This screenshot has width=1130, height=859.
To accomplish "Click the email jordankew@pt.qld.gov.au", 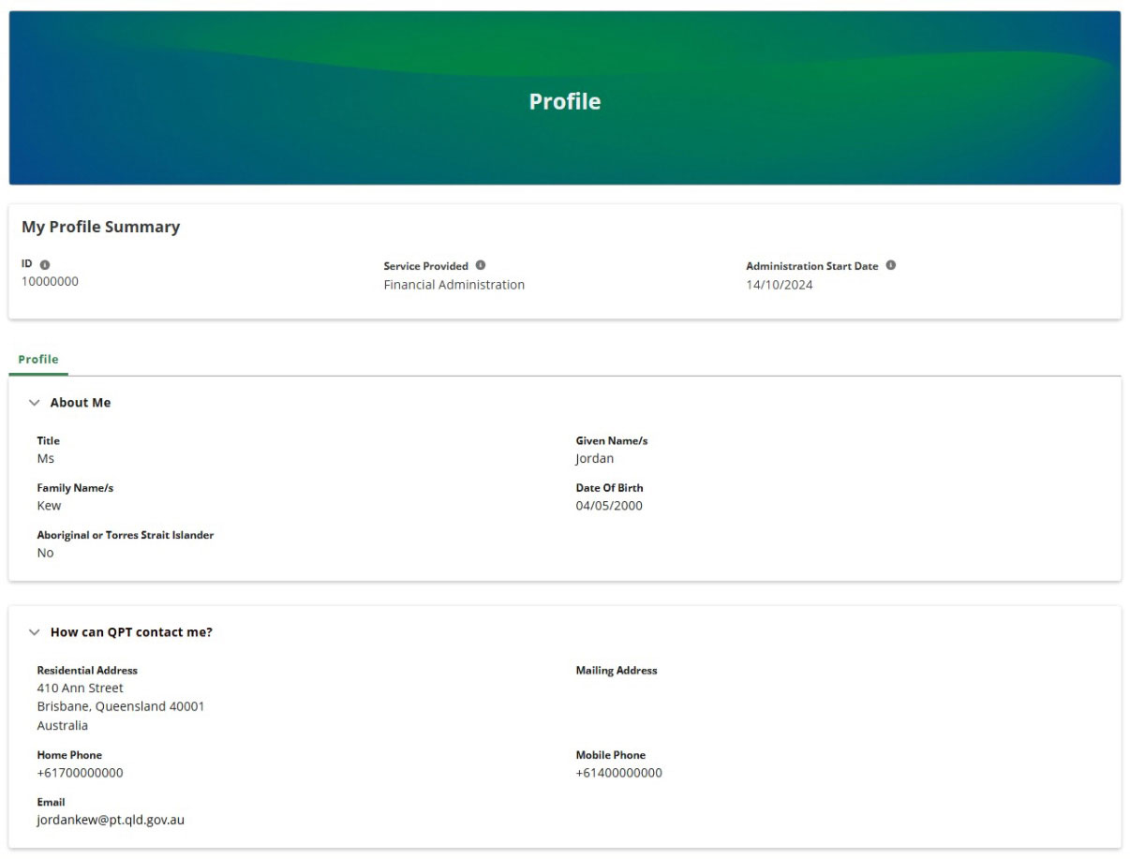I will pos(111,820).
